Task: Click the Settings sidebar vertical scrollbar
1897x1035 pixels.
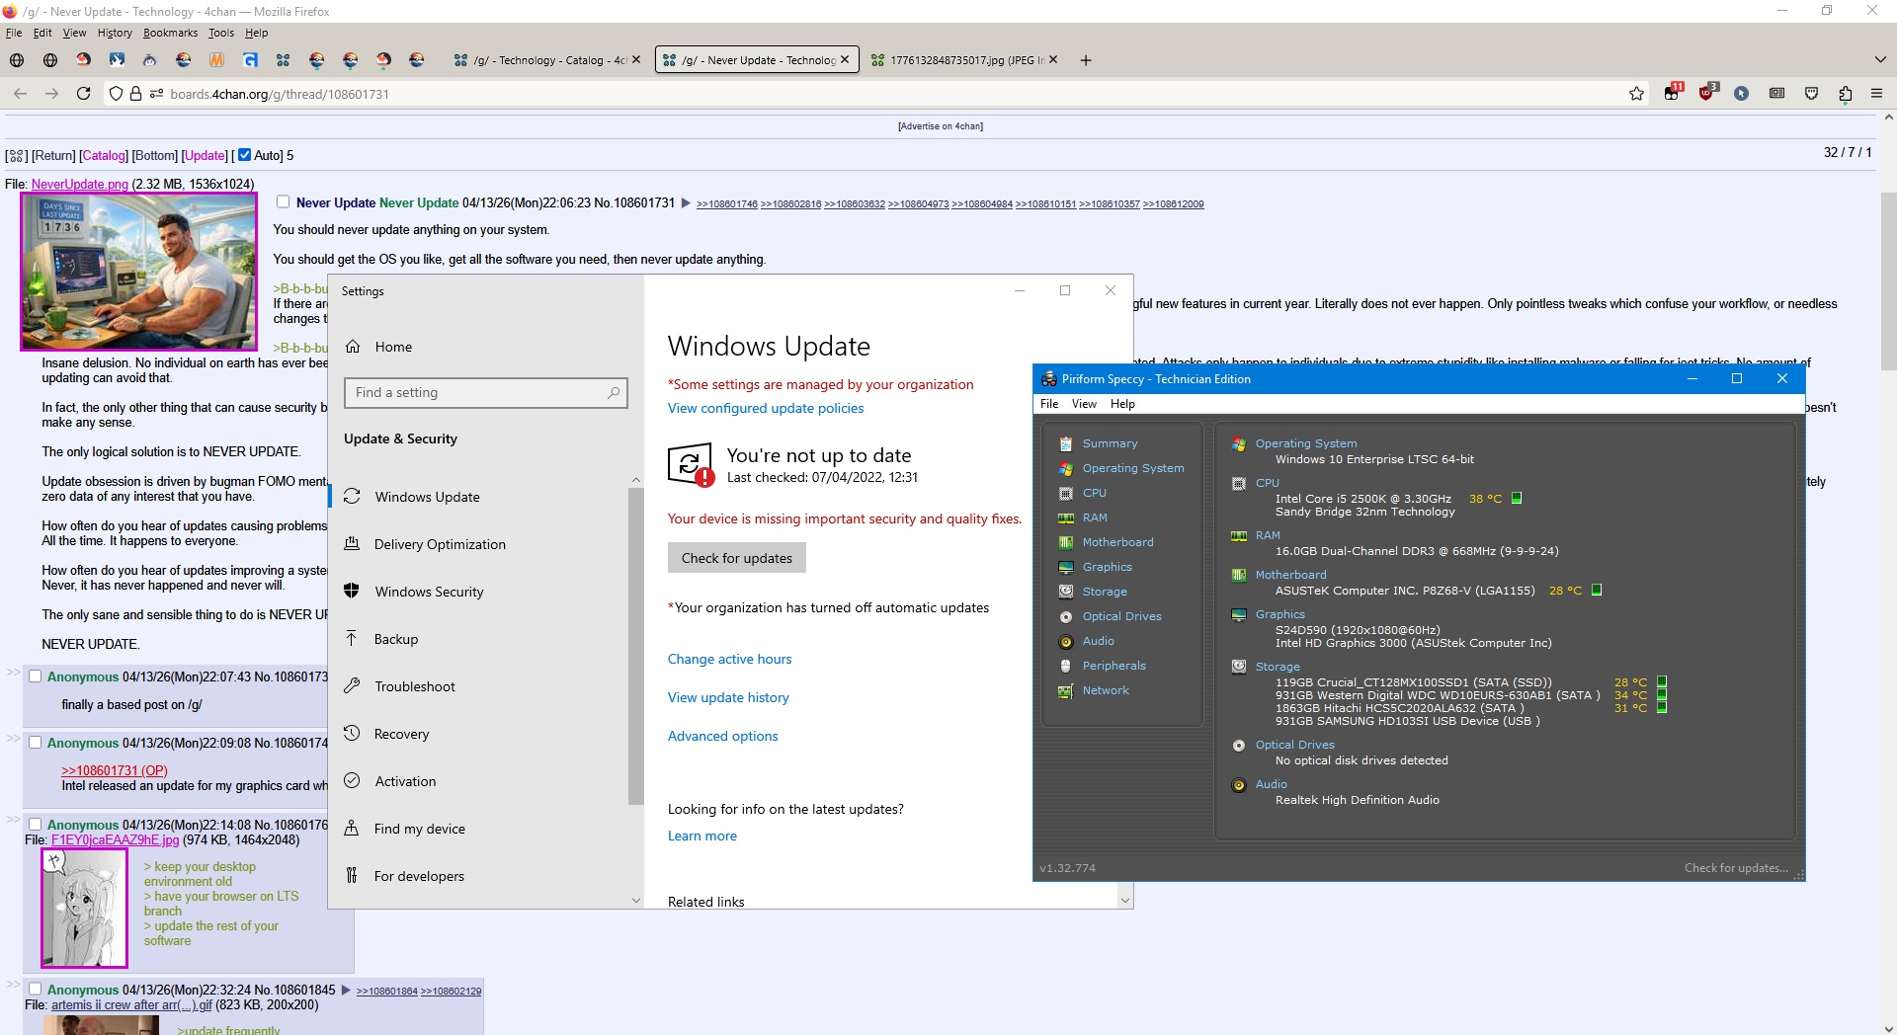Action: (x=636, y=647)
